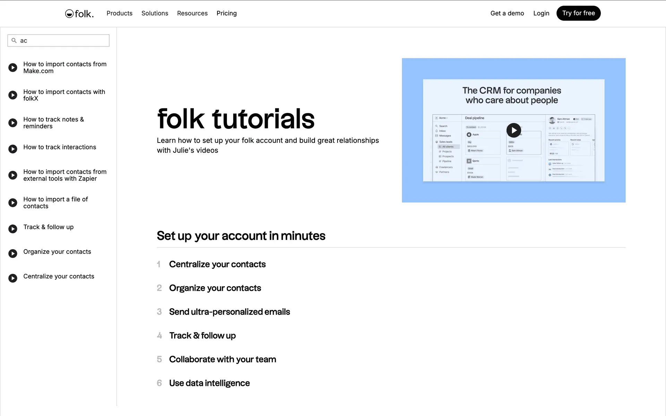Open step 3 Send ultra-personalized emails
The image size is (666, 416).
point(229,312)
